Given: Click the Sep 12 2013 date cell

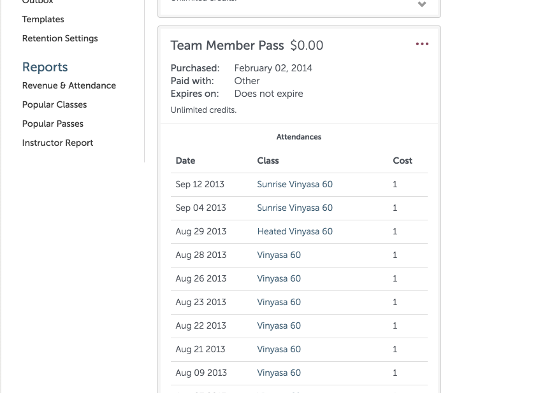Looking at the screenshot, I should tap(200, 184).
